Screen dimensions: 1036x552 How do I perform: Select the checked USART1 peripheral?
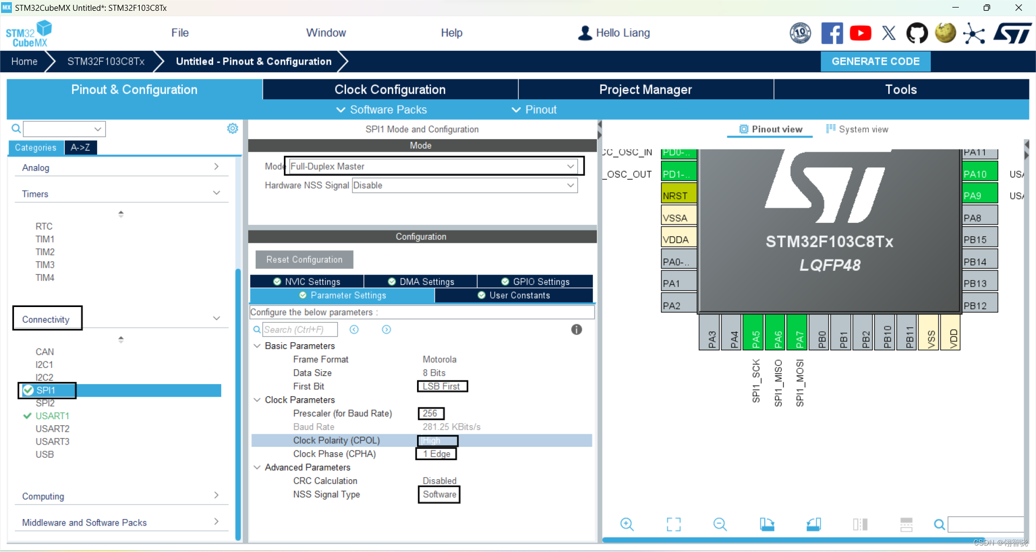point(52,416)
